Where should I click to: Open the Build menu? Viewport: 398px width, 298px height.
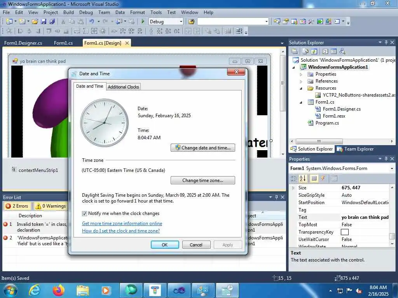(x=68, y=12)
